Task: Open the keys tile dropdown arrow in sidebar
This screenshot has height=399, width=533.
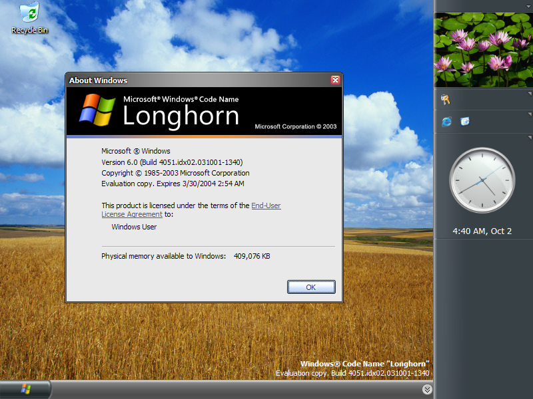Action: (530, 93)
